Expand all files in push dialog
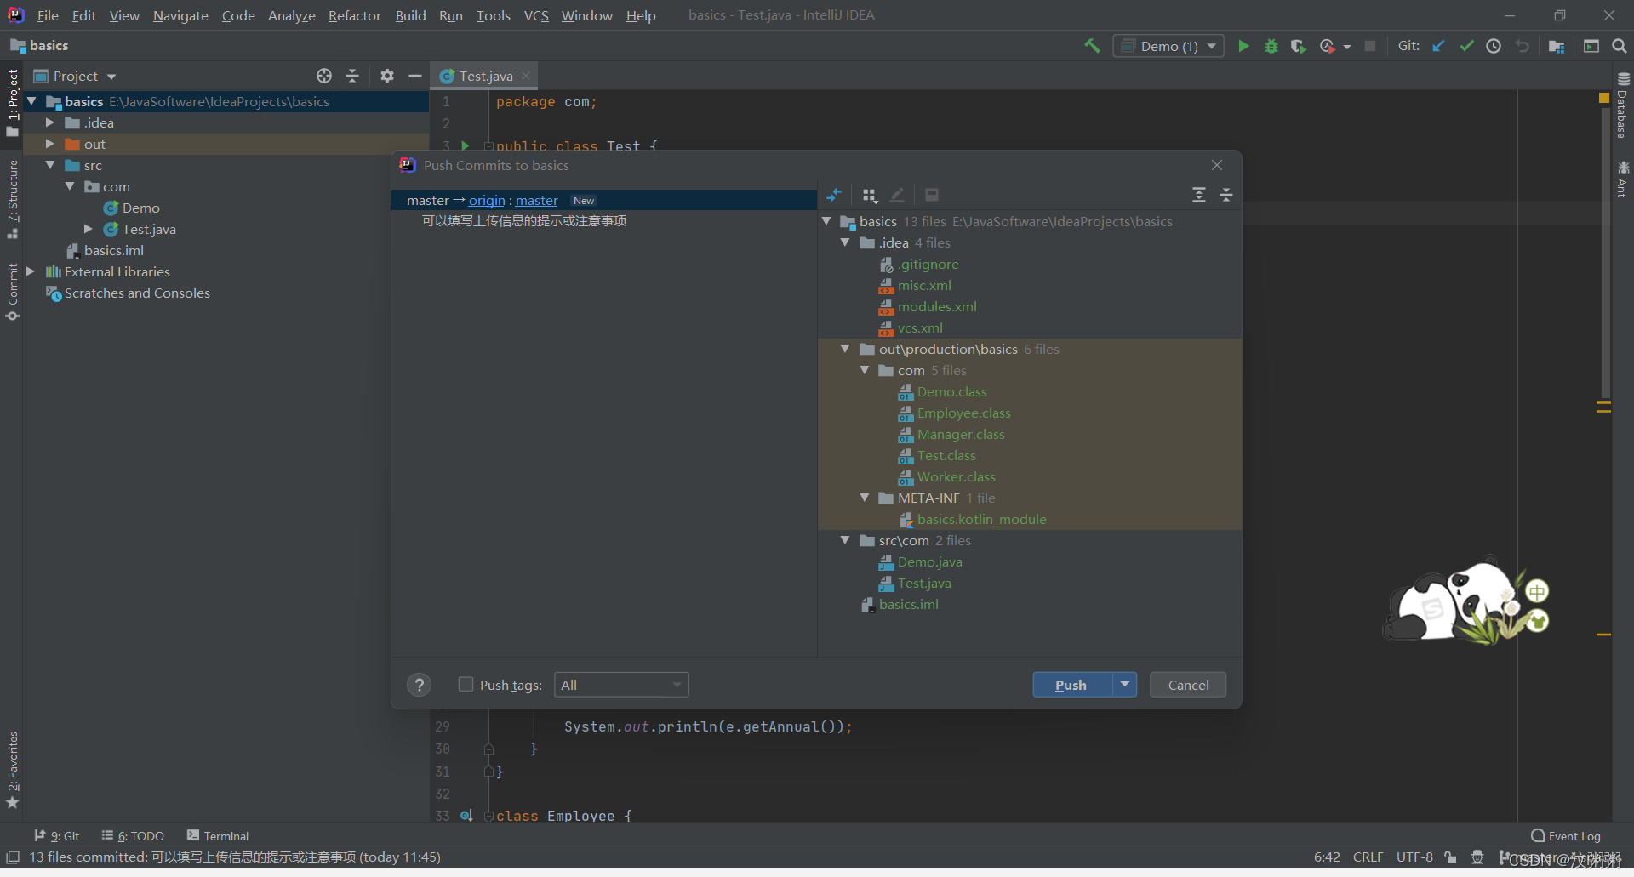Image resolution: width=1634 pixels, height=877 pixels. pos(1199,196)
